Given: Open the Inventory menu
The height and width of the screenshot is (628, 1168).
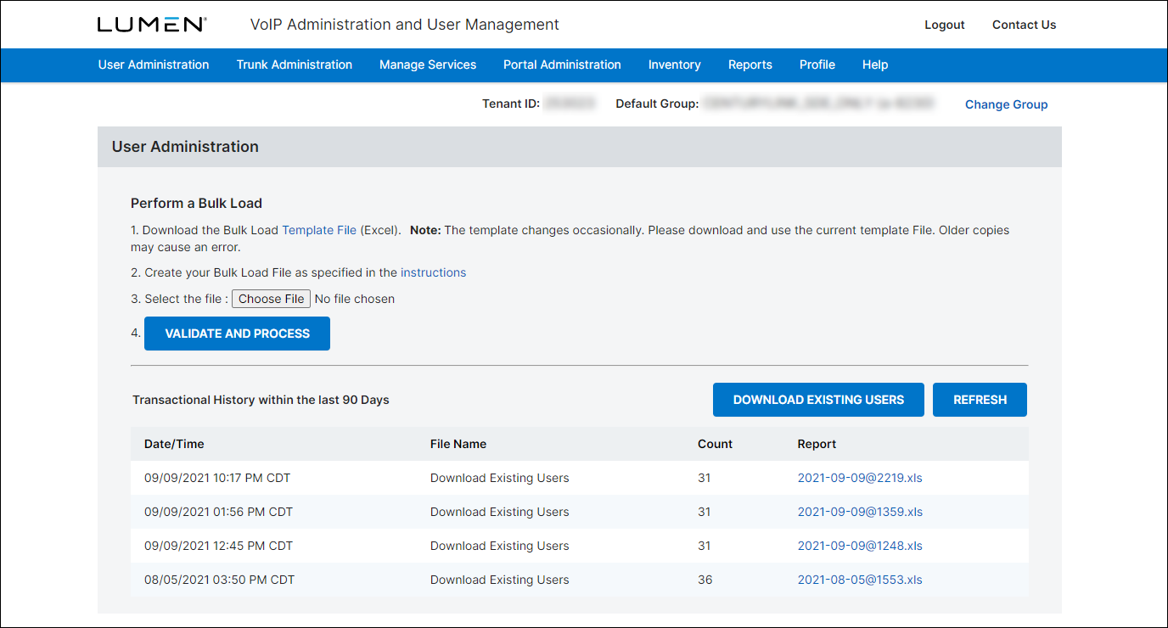Looking at the screenshot, I should click(674, 64).
